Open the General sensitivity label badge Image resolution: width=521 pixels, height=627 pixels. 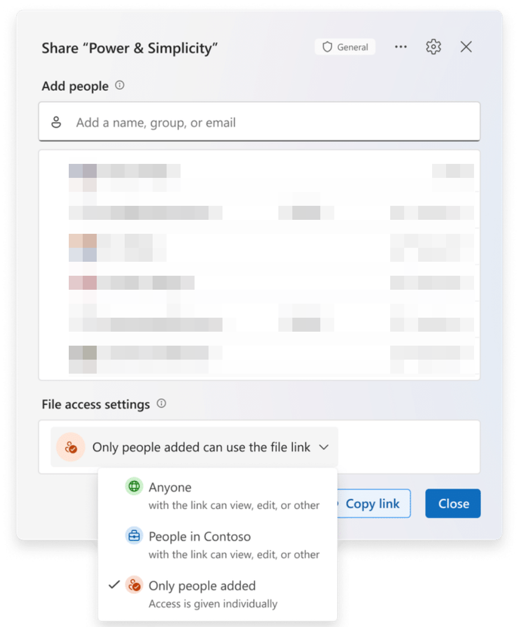[x=345, y=47]
